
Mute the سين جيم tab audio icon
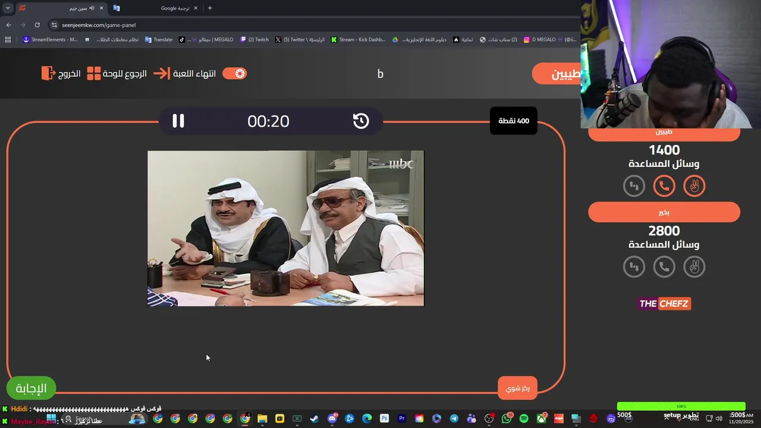coord(92,8)
